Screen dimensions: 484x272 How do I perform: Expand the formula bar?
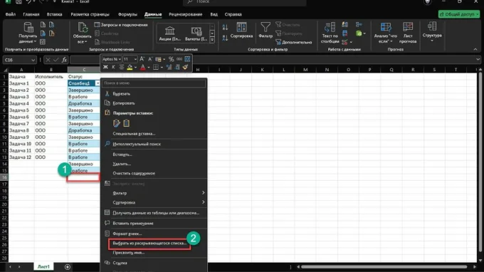[x=478, y=60]
